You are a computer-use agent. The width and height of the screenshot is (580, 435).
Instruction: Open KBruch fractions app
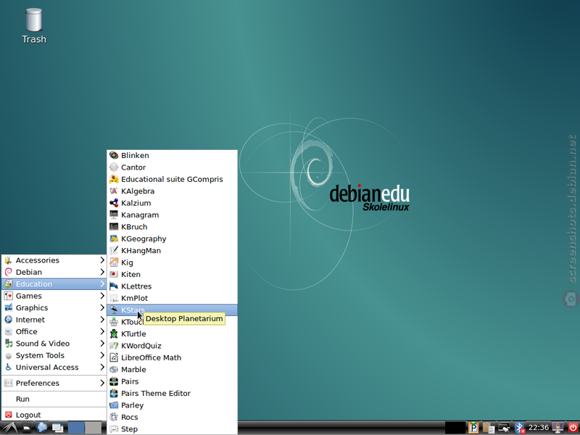[x=172, y=227]
